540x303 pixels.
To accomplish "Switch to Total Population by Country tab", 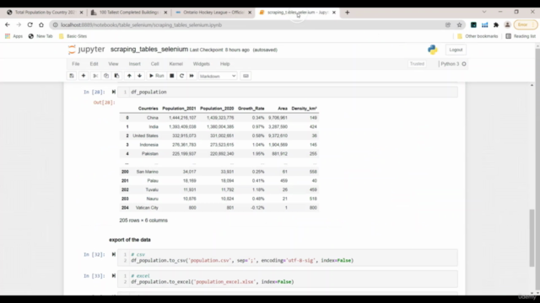I will pyautogui.click(x=45, y=13).
